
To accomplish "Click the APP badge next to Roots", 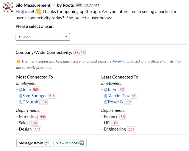I will point(79,5).
